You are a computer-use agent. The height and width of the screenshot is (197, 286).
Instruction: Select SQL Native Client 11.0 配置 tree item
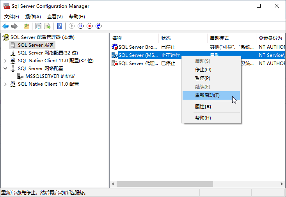(x=48, y=84)
